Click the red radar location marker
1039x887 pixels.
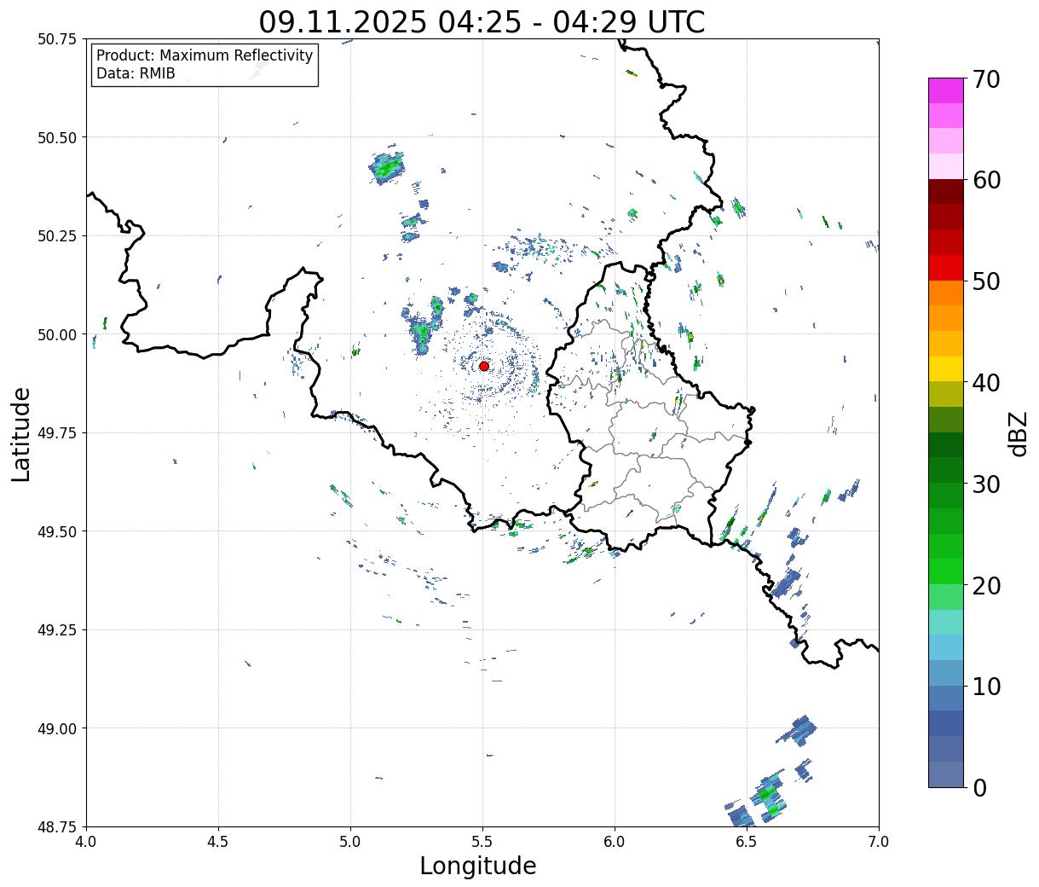[x=483, y=366]
